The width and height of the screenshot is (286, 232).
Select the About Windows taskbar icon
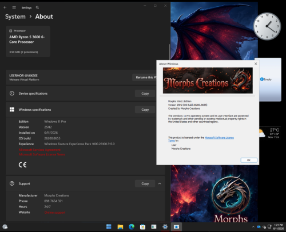(x=176, y=227)
